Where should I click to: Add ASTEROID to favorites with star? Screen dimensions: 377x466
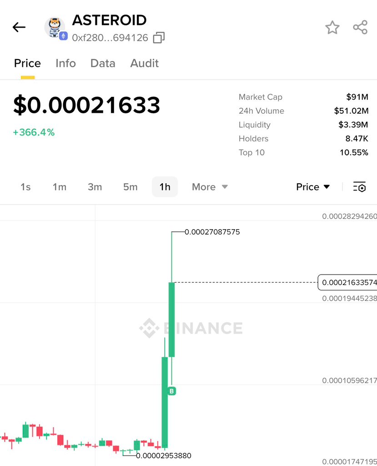[x=332, y=28]
